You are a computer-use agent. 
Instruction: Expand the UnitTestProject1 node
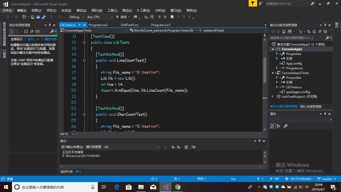click(x=273, y=96)
